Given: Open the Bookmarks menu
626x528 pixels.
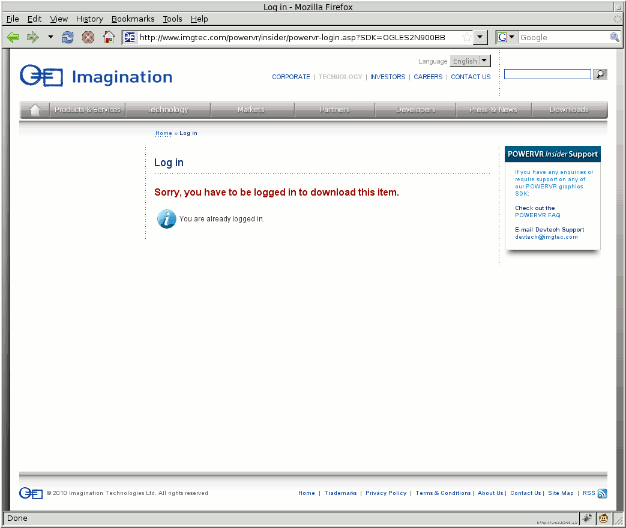Looking at the screenshot, I should tap(133, 19).
